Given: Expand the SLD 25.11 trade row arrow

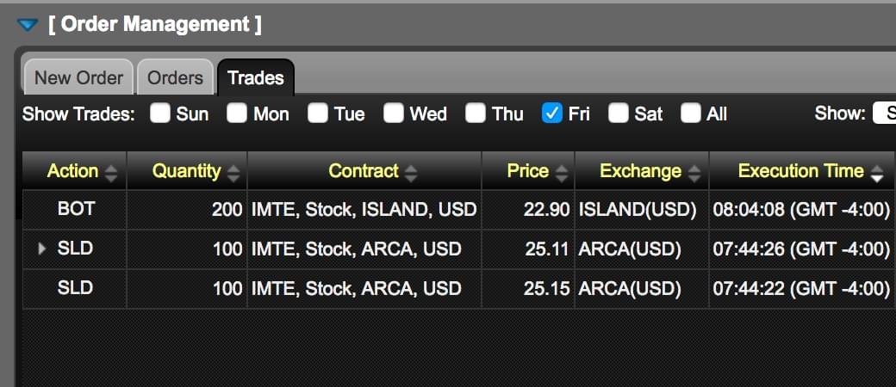Looking at the screenshot, I should click(42, 249).
